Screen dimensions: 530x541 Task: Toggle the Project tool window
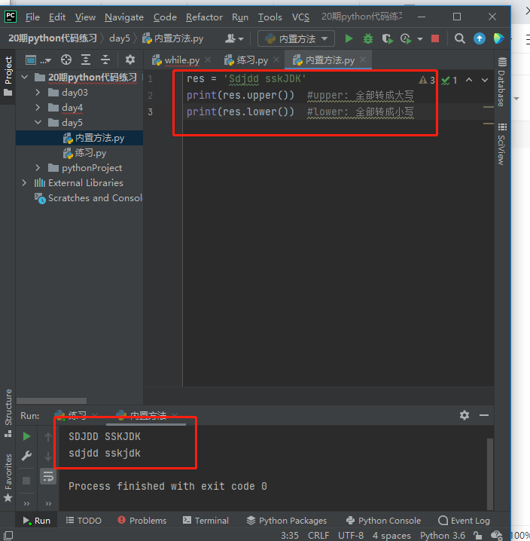click(x=8, y=76)
